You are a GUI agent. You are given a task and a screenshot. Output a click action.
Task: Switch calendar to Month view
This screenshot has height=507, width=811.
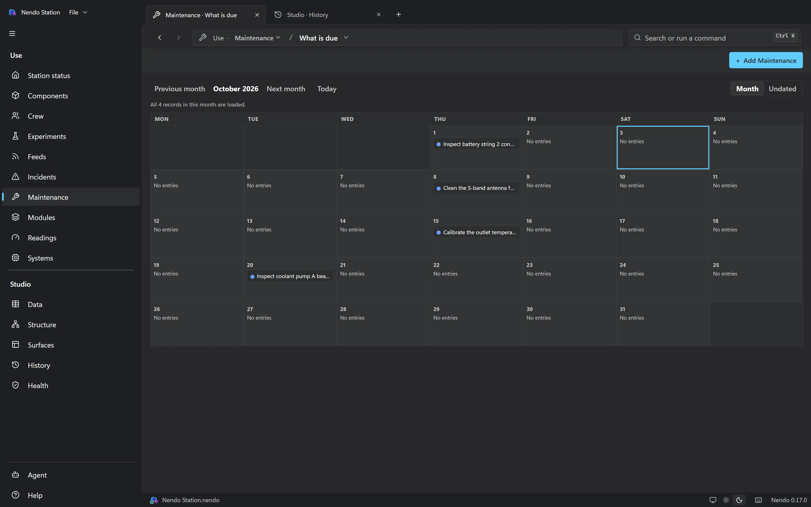(747, 89)
